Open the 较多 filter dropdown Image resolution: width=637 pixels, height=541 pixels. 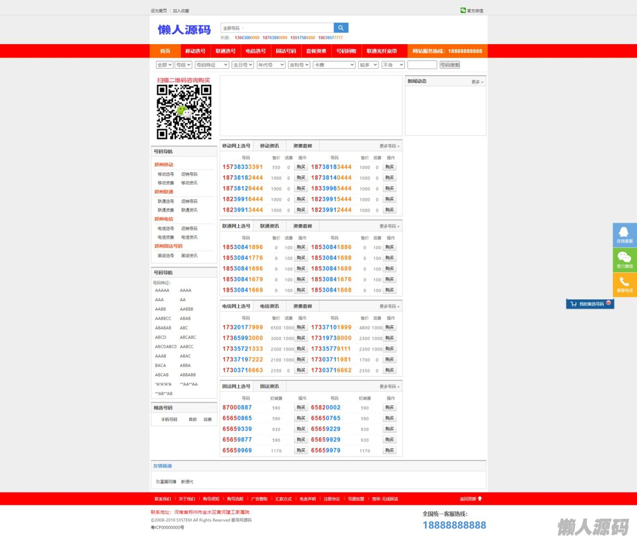[x=368, y=65]
